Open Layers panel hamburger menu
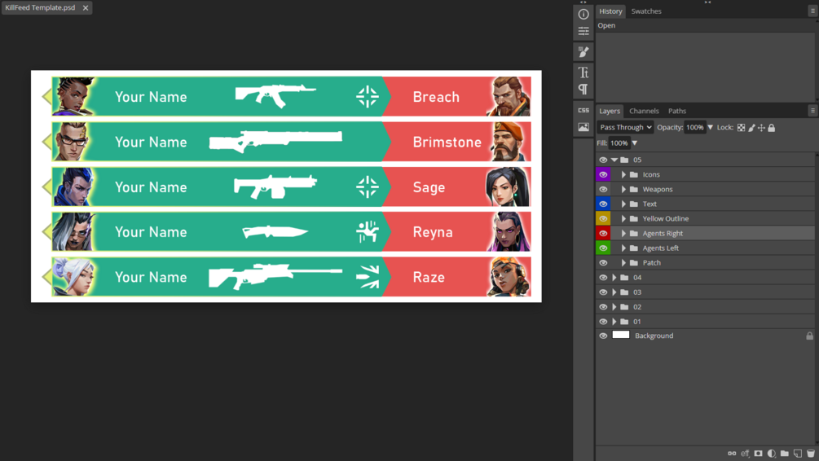 coord(812,111)
